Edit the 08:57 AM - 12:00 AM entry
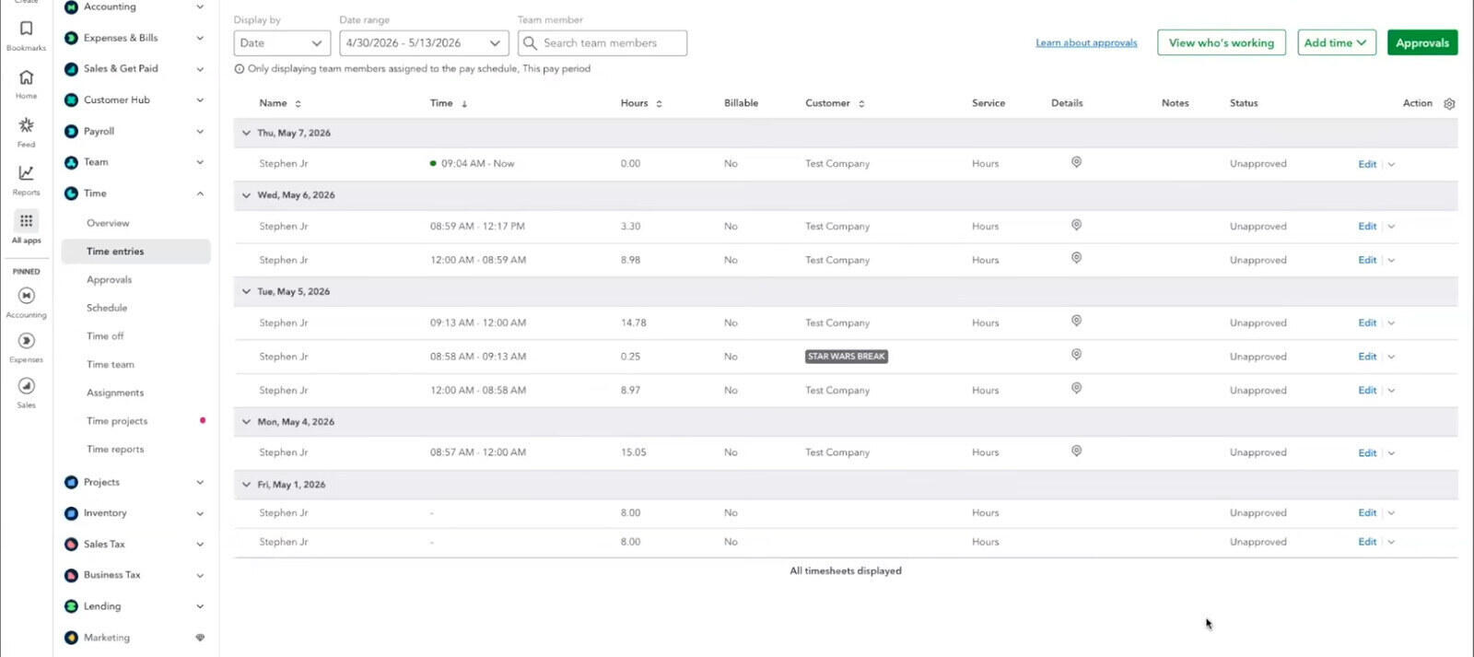Viewport: 1474px width, 657px height. click(1367, 452)
